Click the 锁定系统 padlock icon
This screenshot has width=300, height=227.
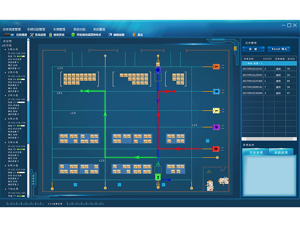click(50, 35)
